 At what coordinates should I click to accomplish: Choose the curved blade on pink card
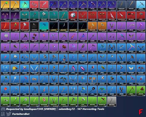pos(44,6)
